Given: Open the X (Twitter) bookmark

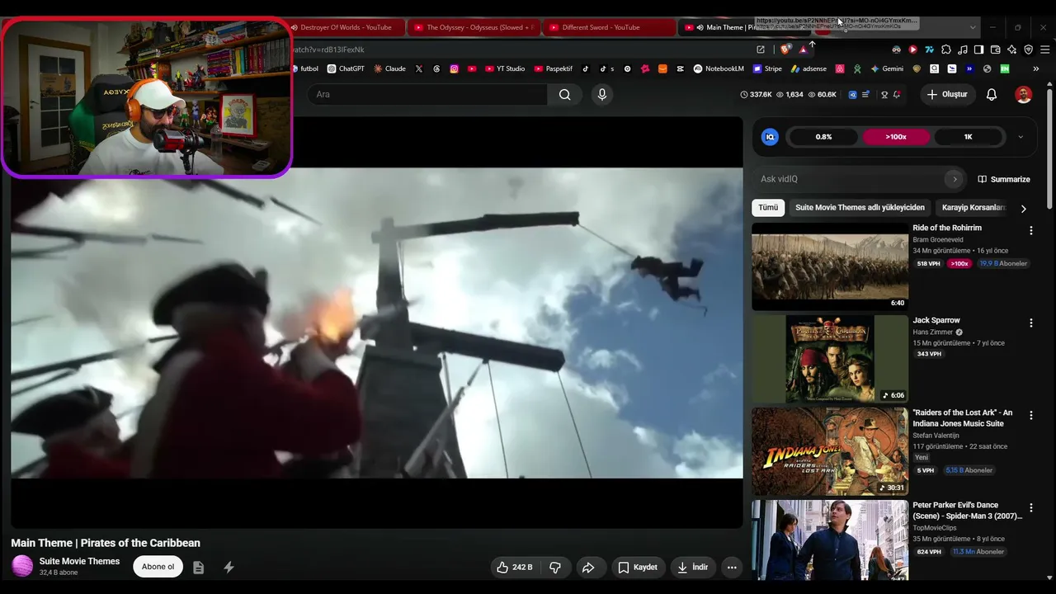Looking at the screenshot, I should (419, 69).
